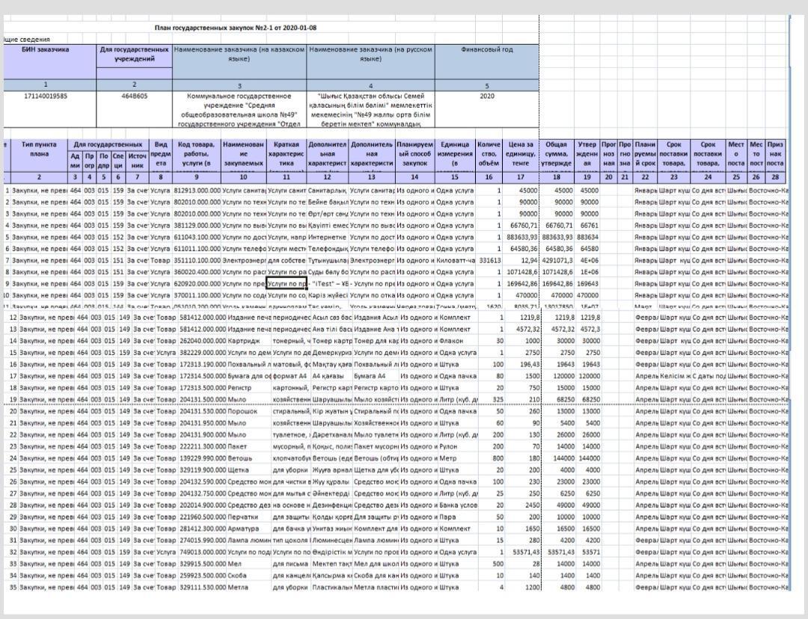Click code cell '204131.530.000'

point(203,411)
